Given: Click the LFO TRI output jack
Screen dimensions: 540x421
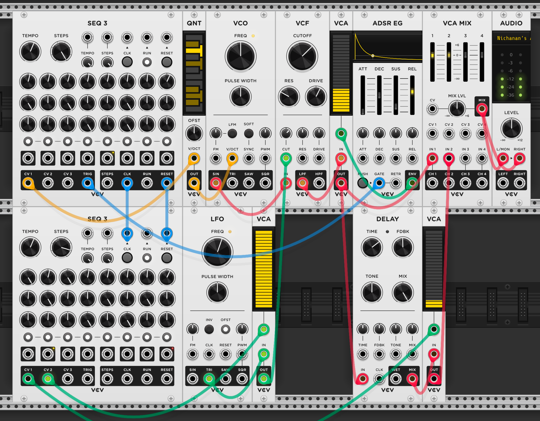Looking at the screenshot, I should tap(209, 379).
